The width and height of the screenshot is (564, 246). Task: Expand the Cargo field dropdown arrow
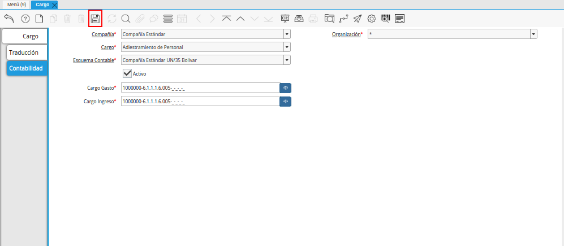[x=287, y=47]
